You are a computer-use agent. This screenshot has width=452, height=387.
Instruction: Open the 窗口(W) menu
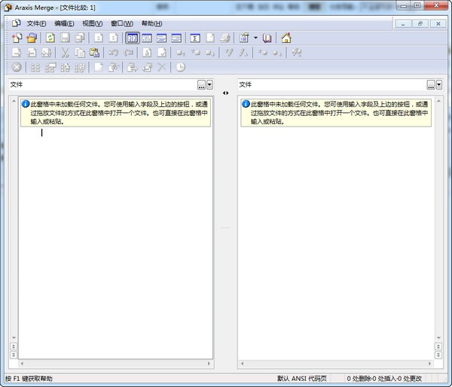122,23
